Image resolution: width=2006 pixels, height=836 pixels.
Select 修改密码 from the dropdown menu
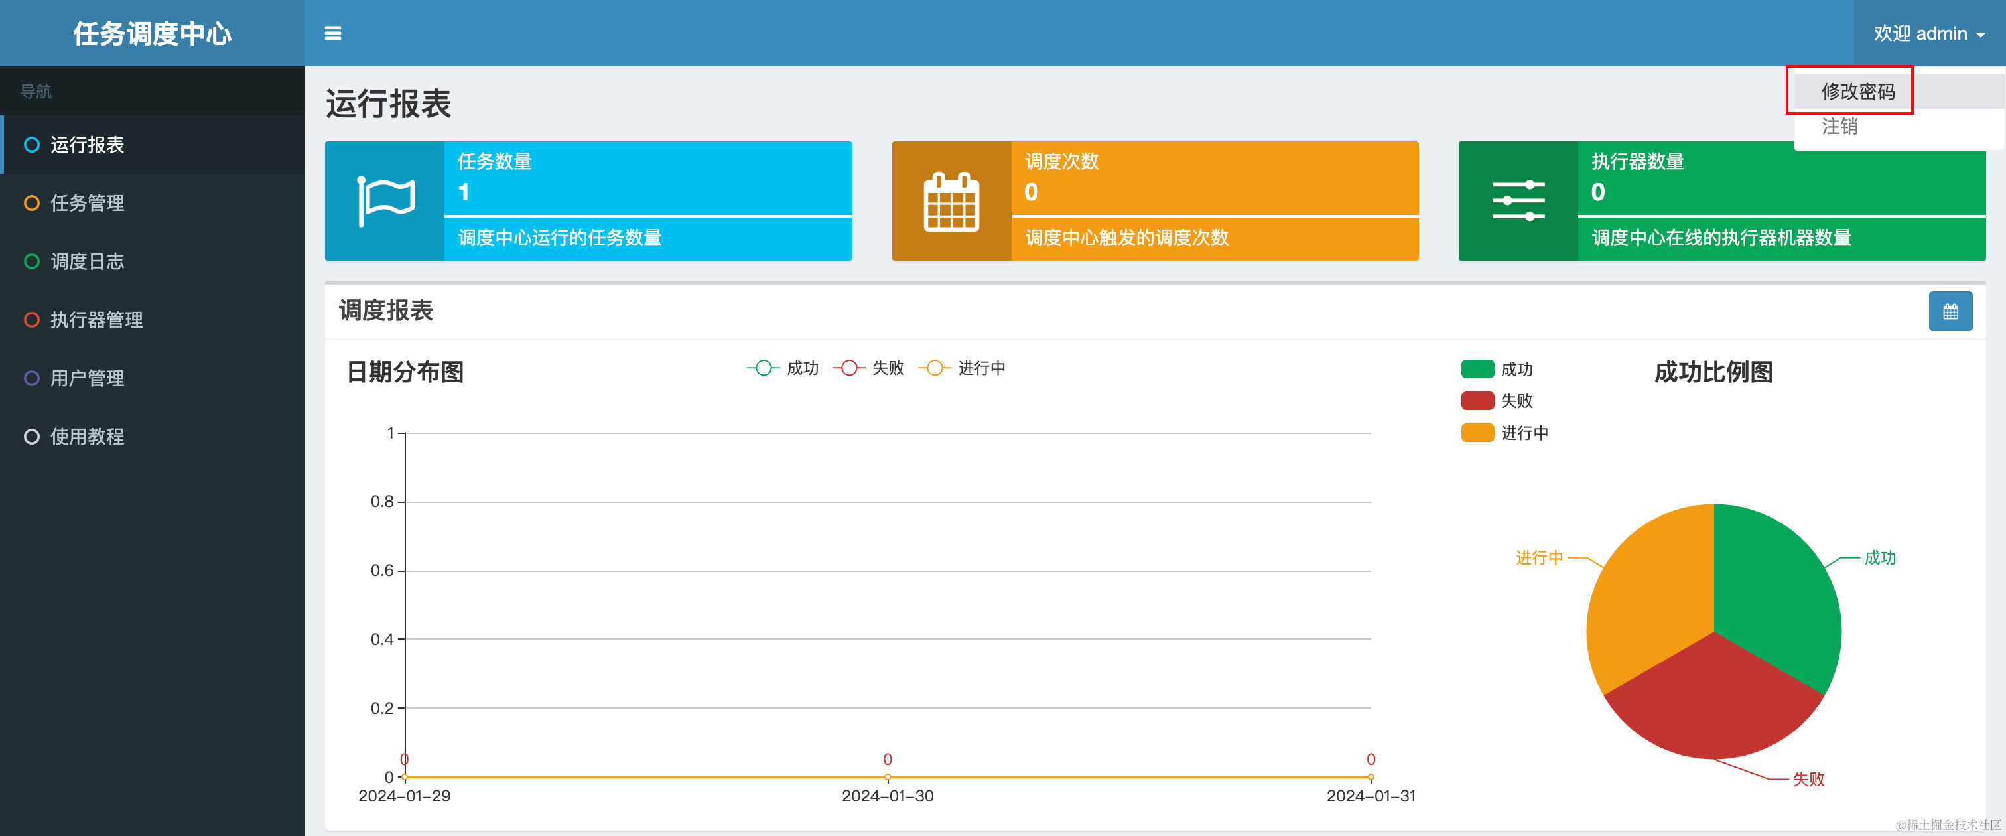[x=1857, y=91]
